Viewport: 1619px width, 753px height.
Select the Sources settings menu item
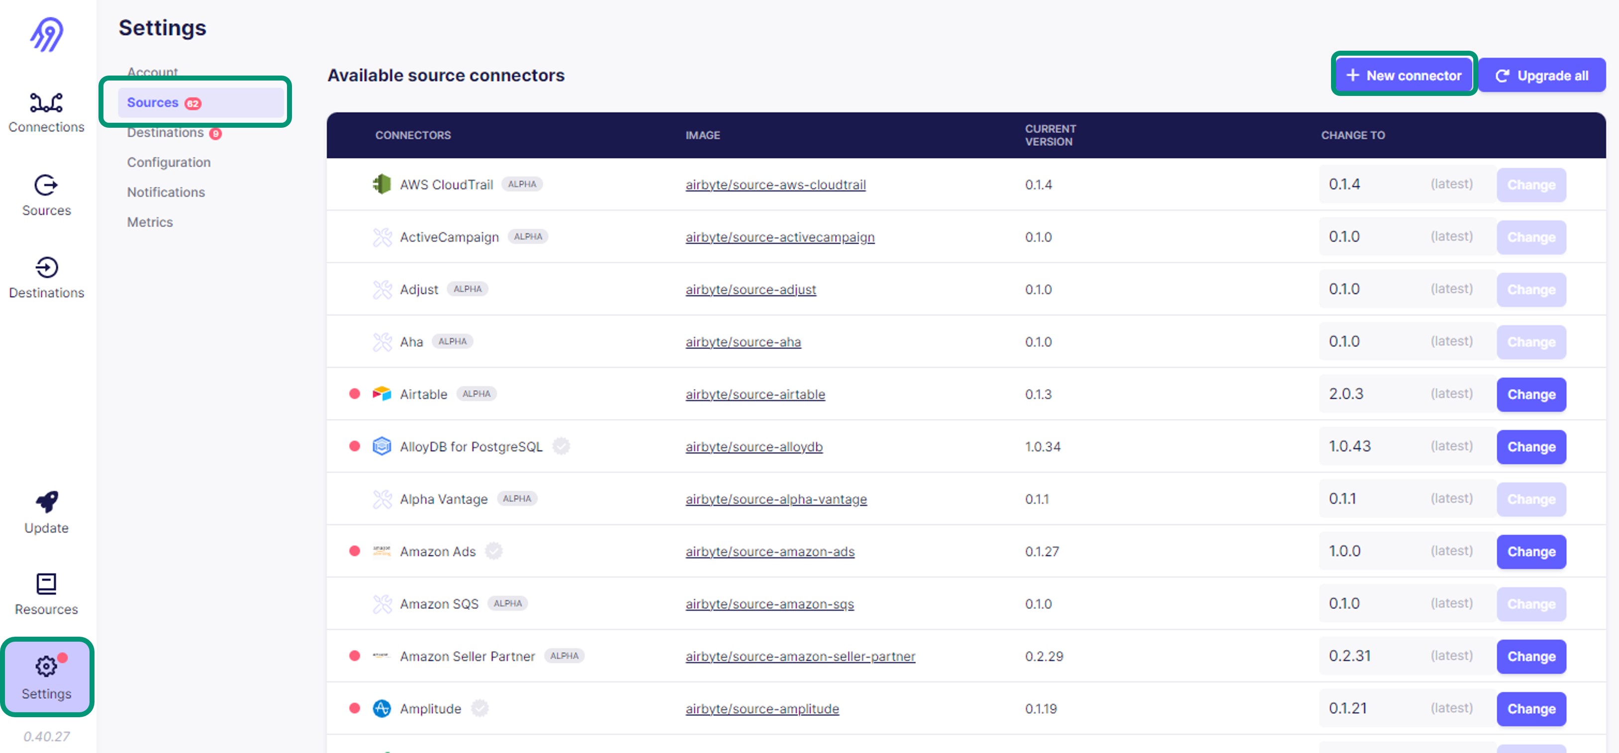pos(201,102)
